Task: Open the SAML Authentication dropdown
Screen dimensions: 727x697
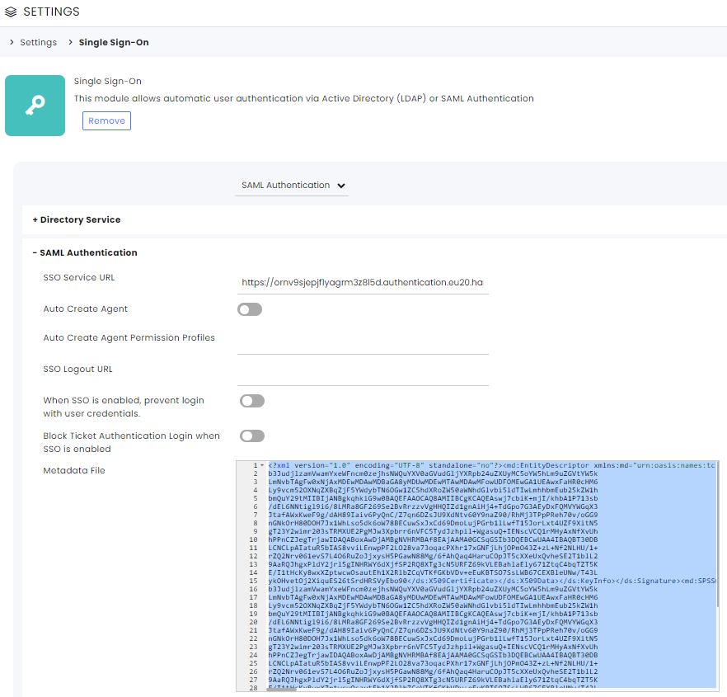Action: (292, 185)
